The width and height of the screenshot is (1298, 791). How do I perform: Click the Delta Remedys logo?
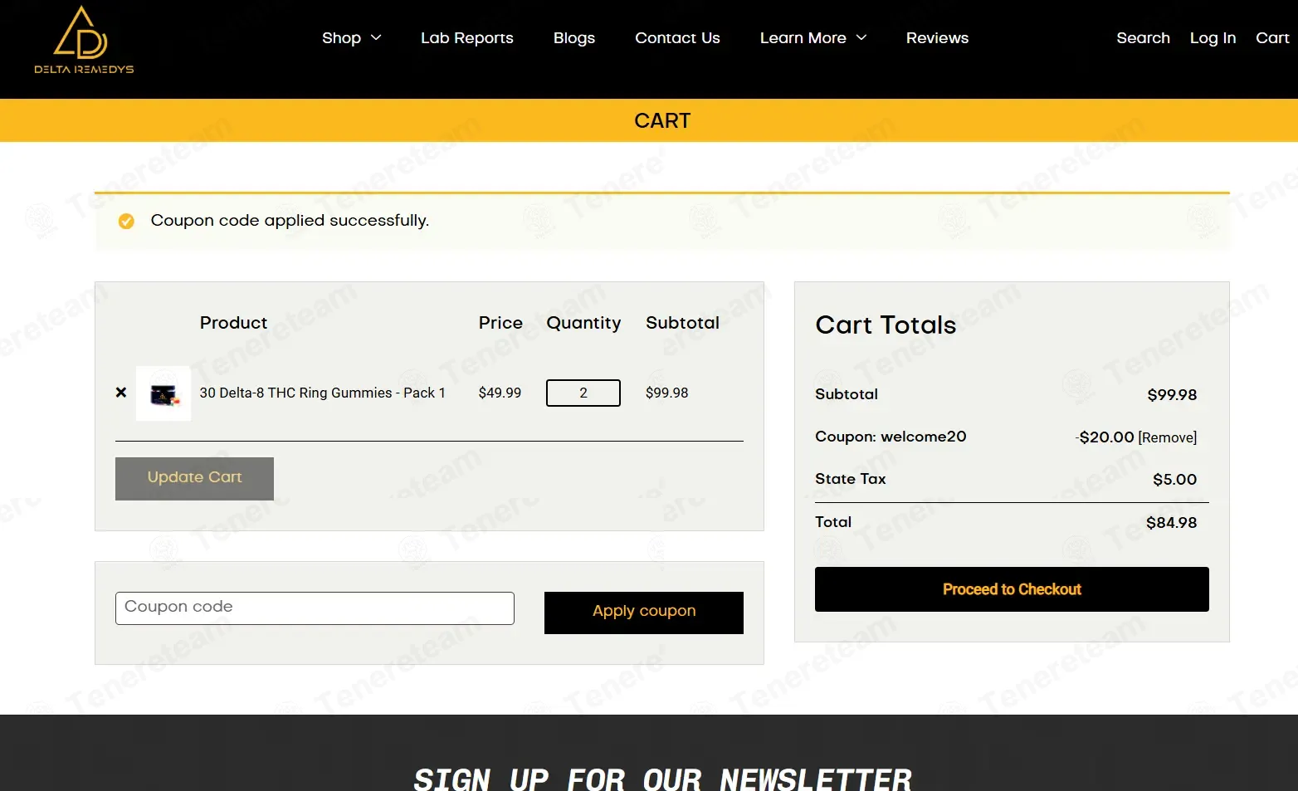84,40
